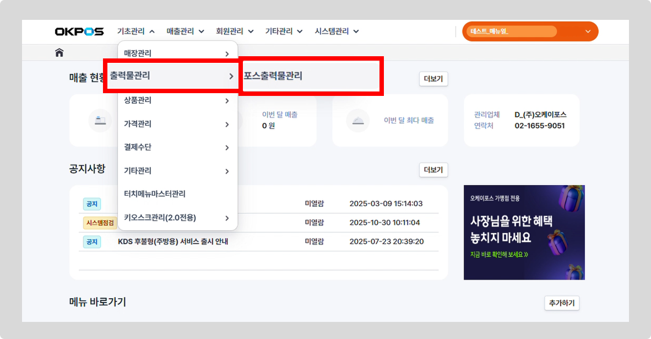
Task: Open the 기초관리 menu
Action: (x=136, y=31)
